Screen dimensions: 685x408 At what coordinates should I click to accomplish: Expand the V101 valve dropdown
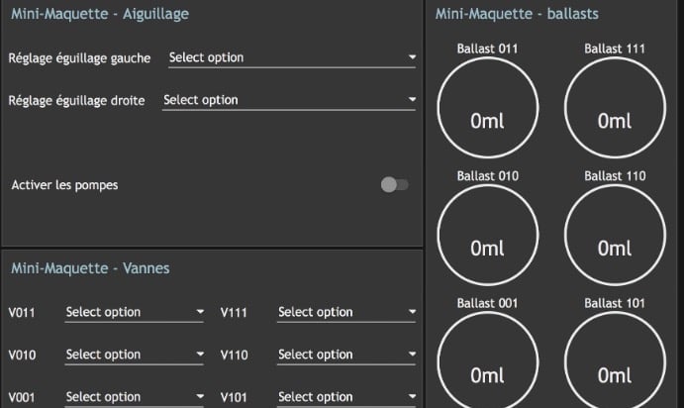click(x=346, y=397)
